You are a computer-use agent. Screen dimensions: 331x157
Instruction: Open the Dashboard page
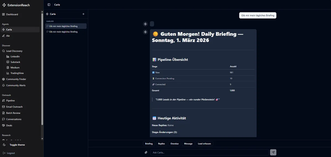coord(20,14)
